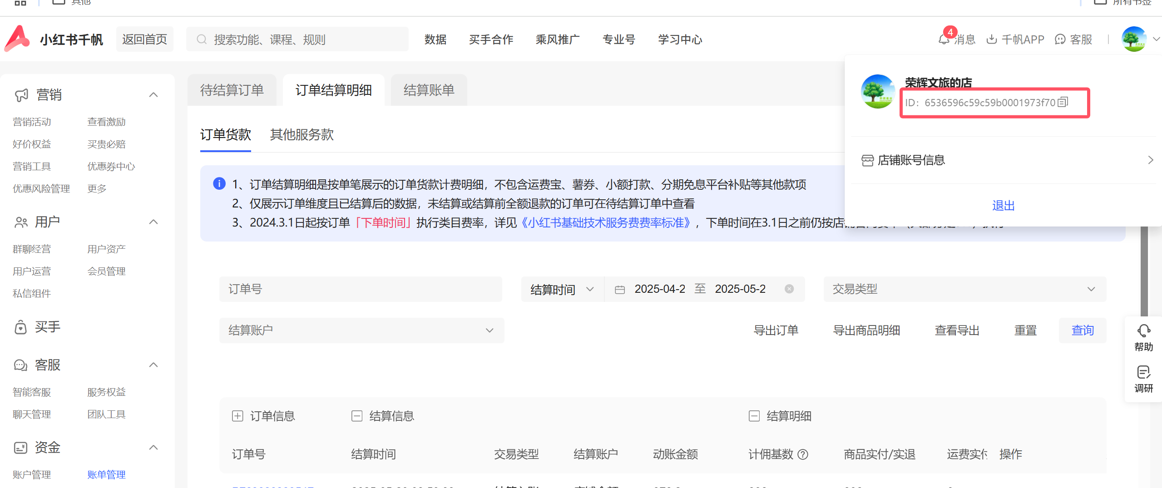Click the 查询 button
This screenshot has width=1162, height=488.
coord(1083,330)
